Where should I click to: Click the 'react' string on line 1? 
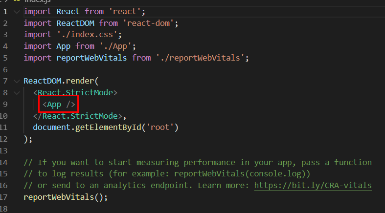point(125,12)
